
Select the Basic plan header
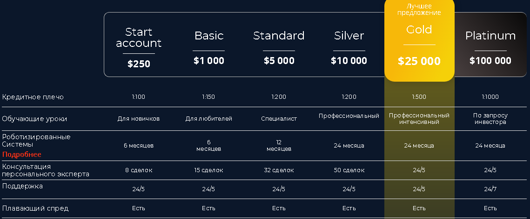[x=208, y=36]
